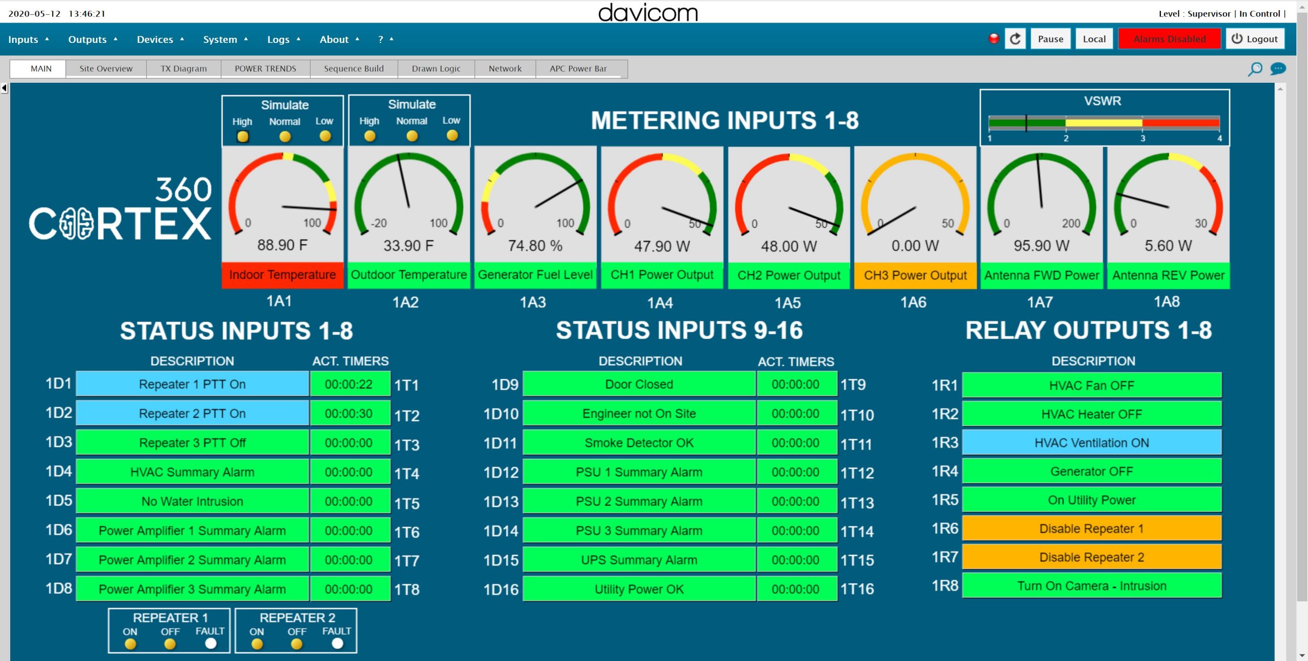
Task: Click the Generator Fuel Level gauge
Action: pos(535,204)
